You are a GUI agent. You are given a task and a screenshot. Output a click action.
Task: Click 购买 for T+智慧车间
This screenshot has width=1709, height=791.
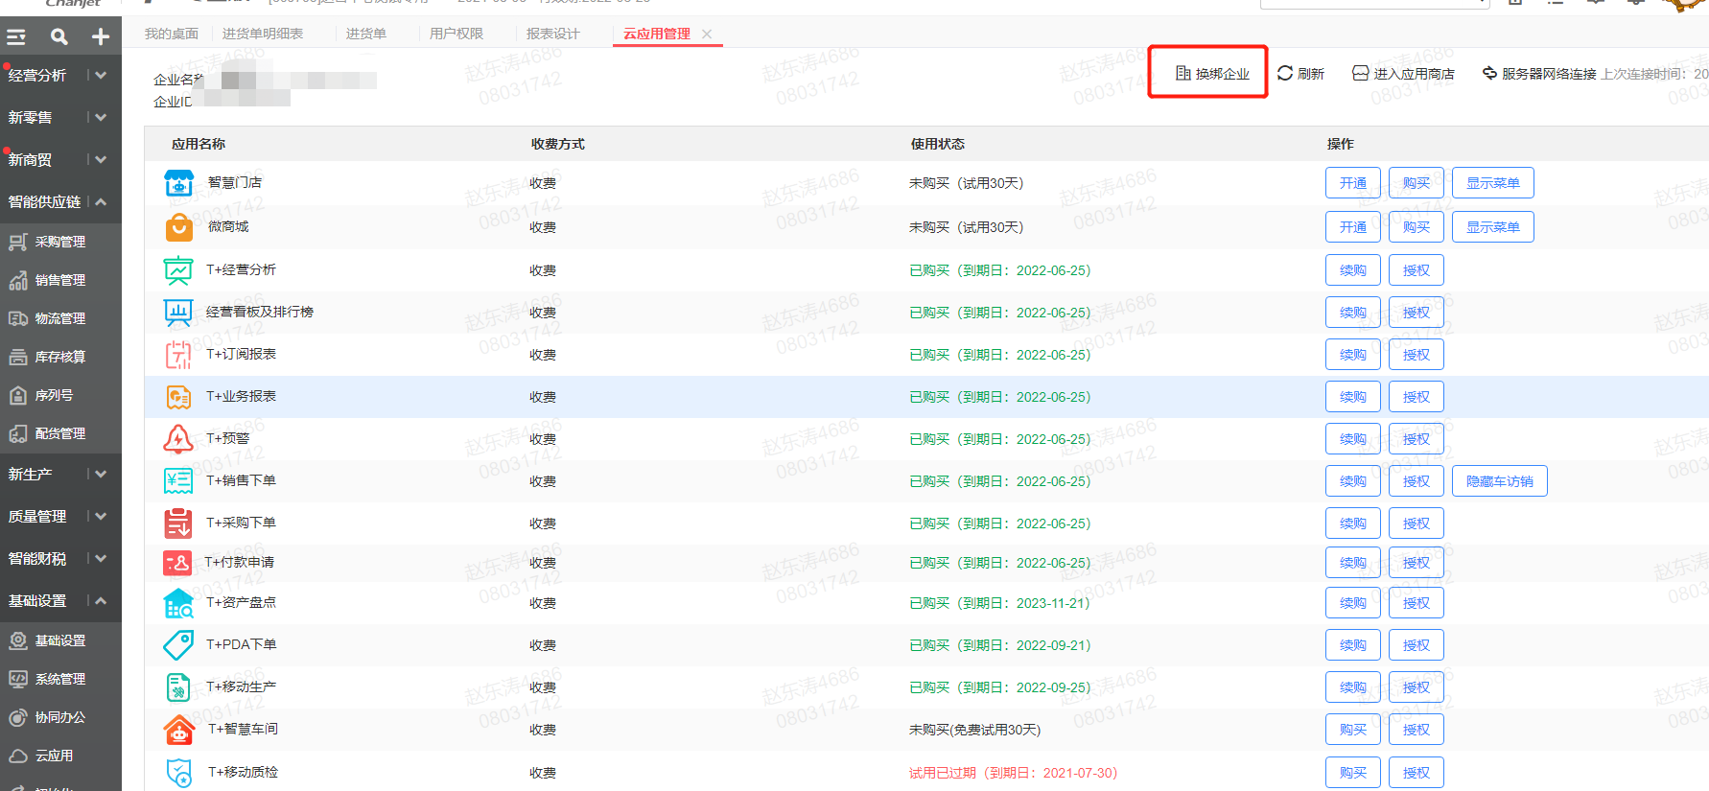click(1353, 730)
